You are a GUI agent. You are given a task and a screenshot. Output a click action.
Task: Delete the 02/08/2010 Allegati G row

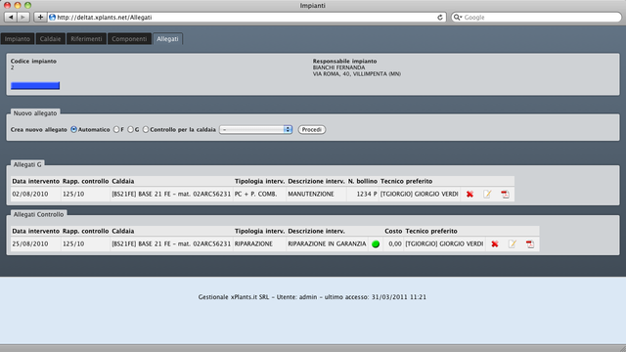tap(469, 194)
